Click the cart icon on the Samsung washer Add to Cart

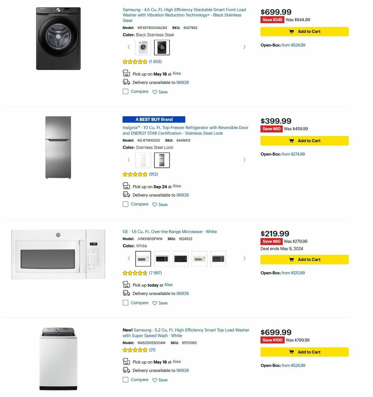click(x=292, y=31)
